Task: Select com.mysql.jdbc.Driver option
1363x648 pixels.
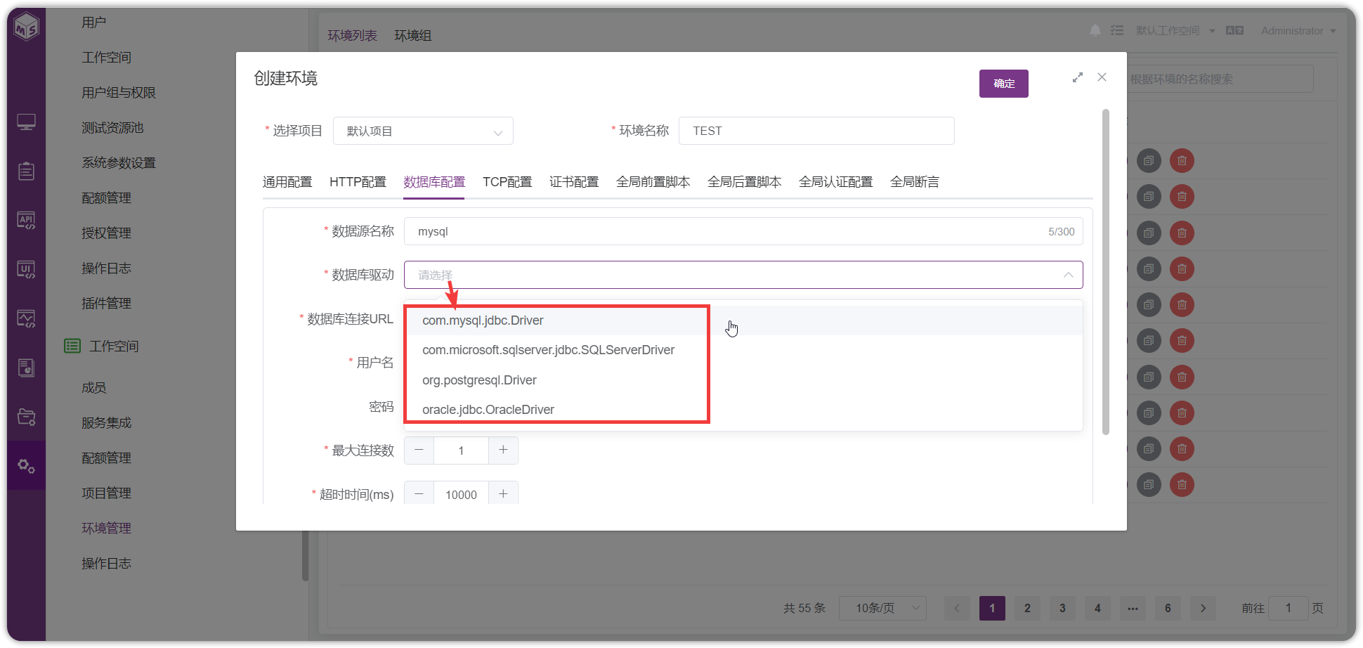Action: click(x=483, y=320)
